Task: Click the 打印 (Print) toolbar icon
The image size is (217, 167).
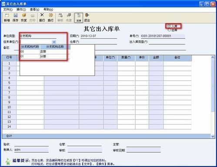Action: click(x=33, y=17)
